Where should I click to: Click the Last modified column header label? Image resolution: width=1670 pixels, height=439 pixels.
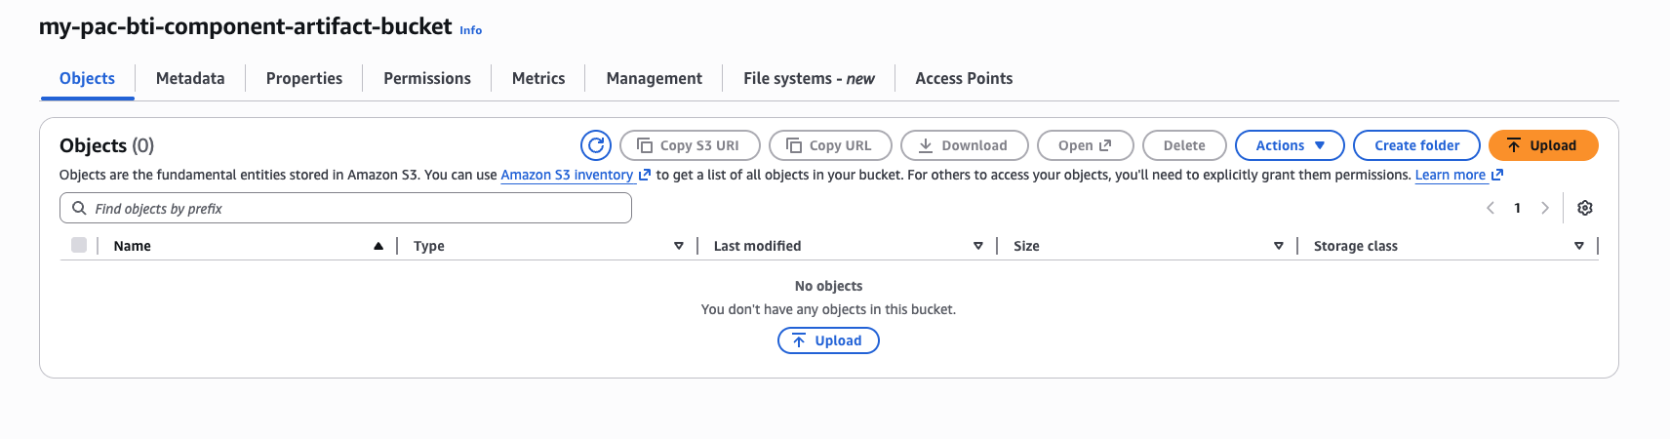pos(757,246)
